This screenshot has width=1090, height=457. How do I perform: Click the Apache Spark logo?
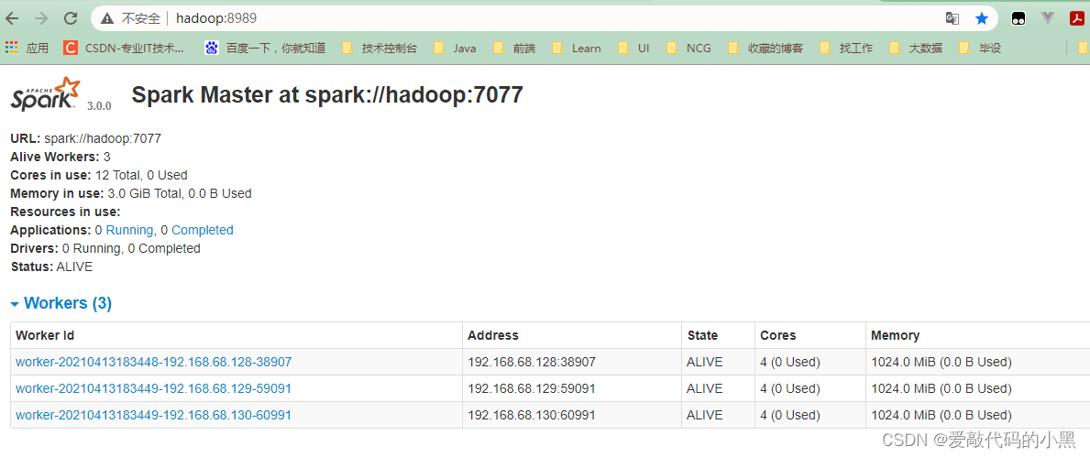click(45, 93)
